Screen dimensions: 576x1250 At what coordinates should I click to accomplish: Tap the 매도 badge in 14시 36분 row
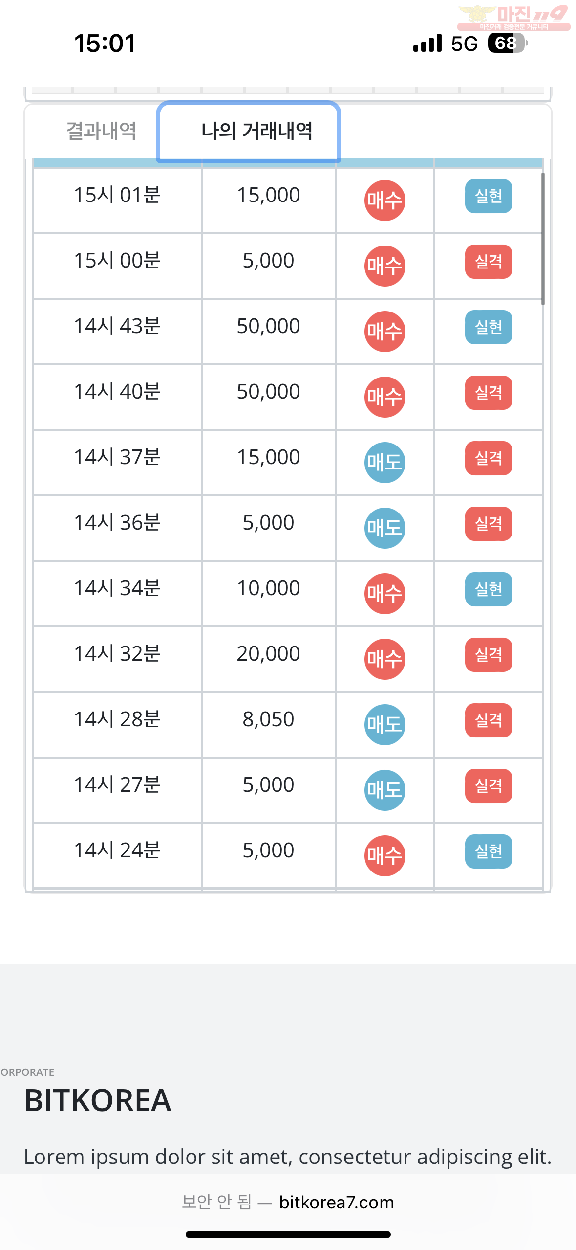[384, 528]
